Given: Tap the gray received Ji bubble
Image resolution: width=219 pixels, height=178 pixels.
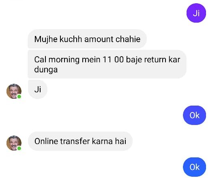Looking at the screenshot, I should click(38, 89).
